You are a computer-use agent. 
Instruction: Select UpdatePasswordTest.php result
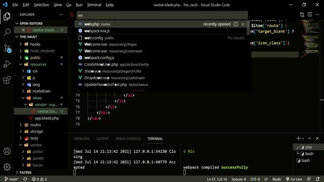pos(161,84)
